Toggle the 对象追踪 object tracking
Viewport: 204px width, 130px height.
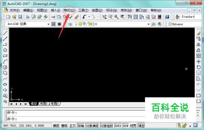click(107, 126)
